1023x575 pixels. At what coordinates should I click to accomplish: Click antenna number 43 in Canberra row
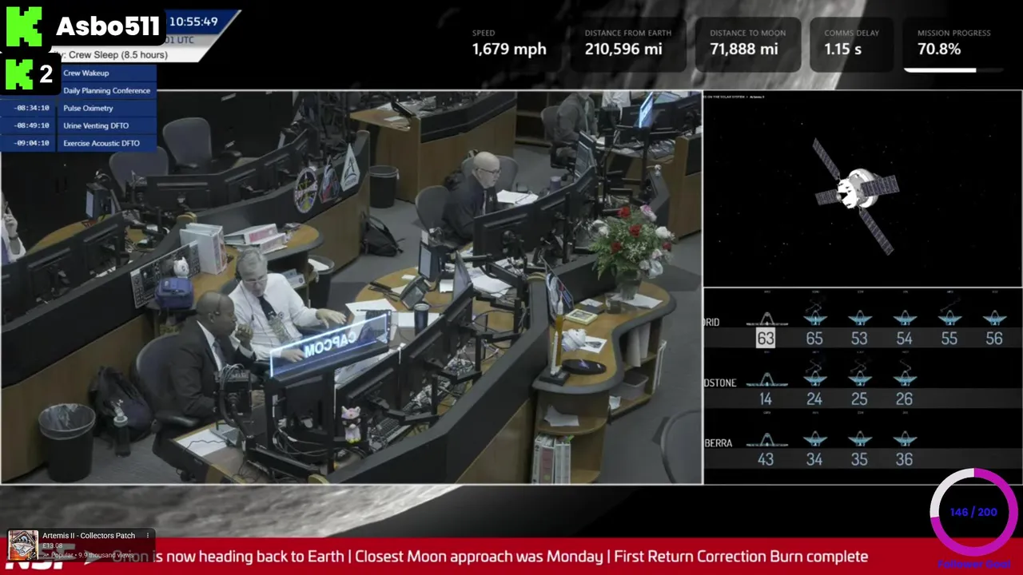point(766,459)
